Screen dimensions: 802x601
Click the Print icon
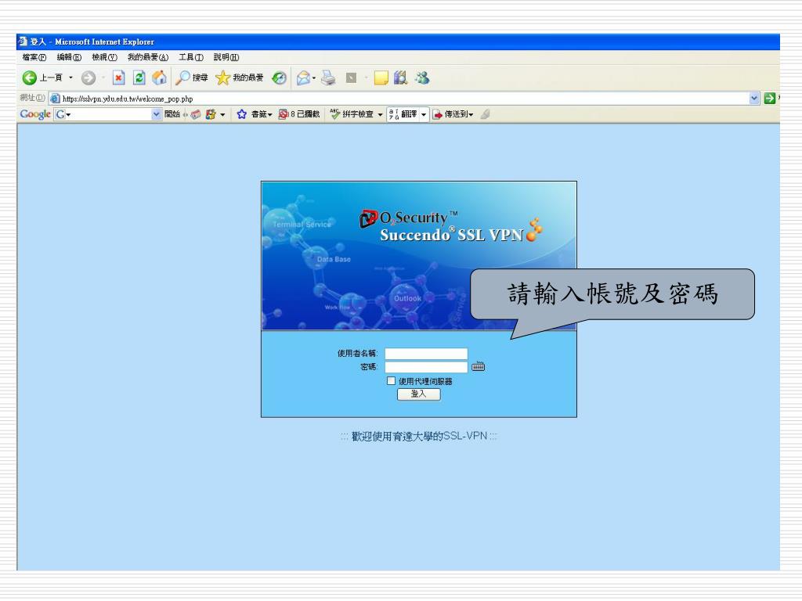328,77
